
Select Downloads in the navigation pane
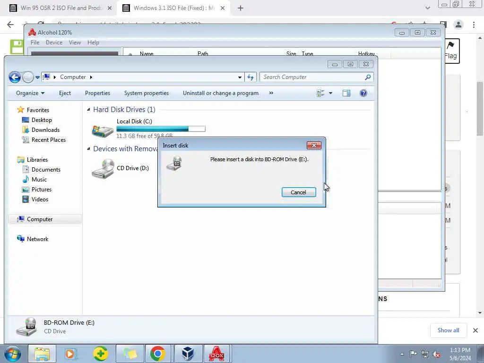tap(45, 130)
